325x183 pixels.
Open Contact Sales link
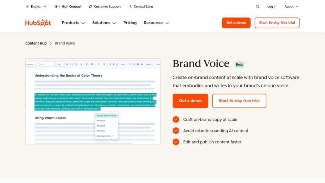(x=144, y=7)
